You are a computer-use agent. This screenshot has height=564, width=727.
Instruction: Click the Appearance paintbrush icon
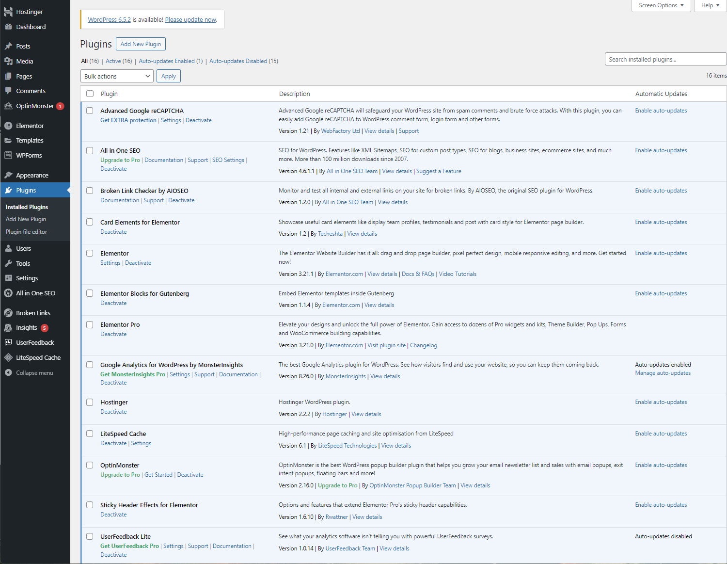click(x=8, y=175)
